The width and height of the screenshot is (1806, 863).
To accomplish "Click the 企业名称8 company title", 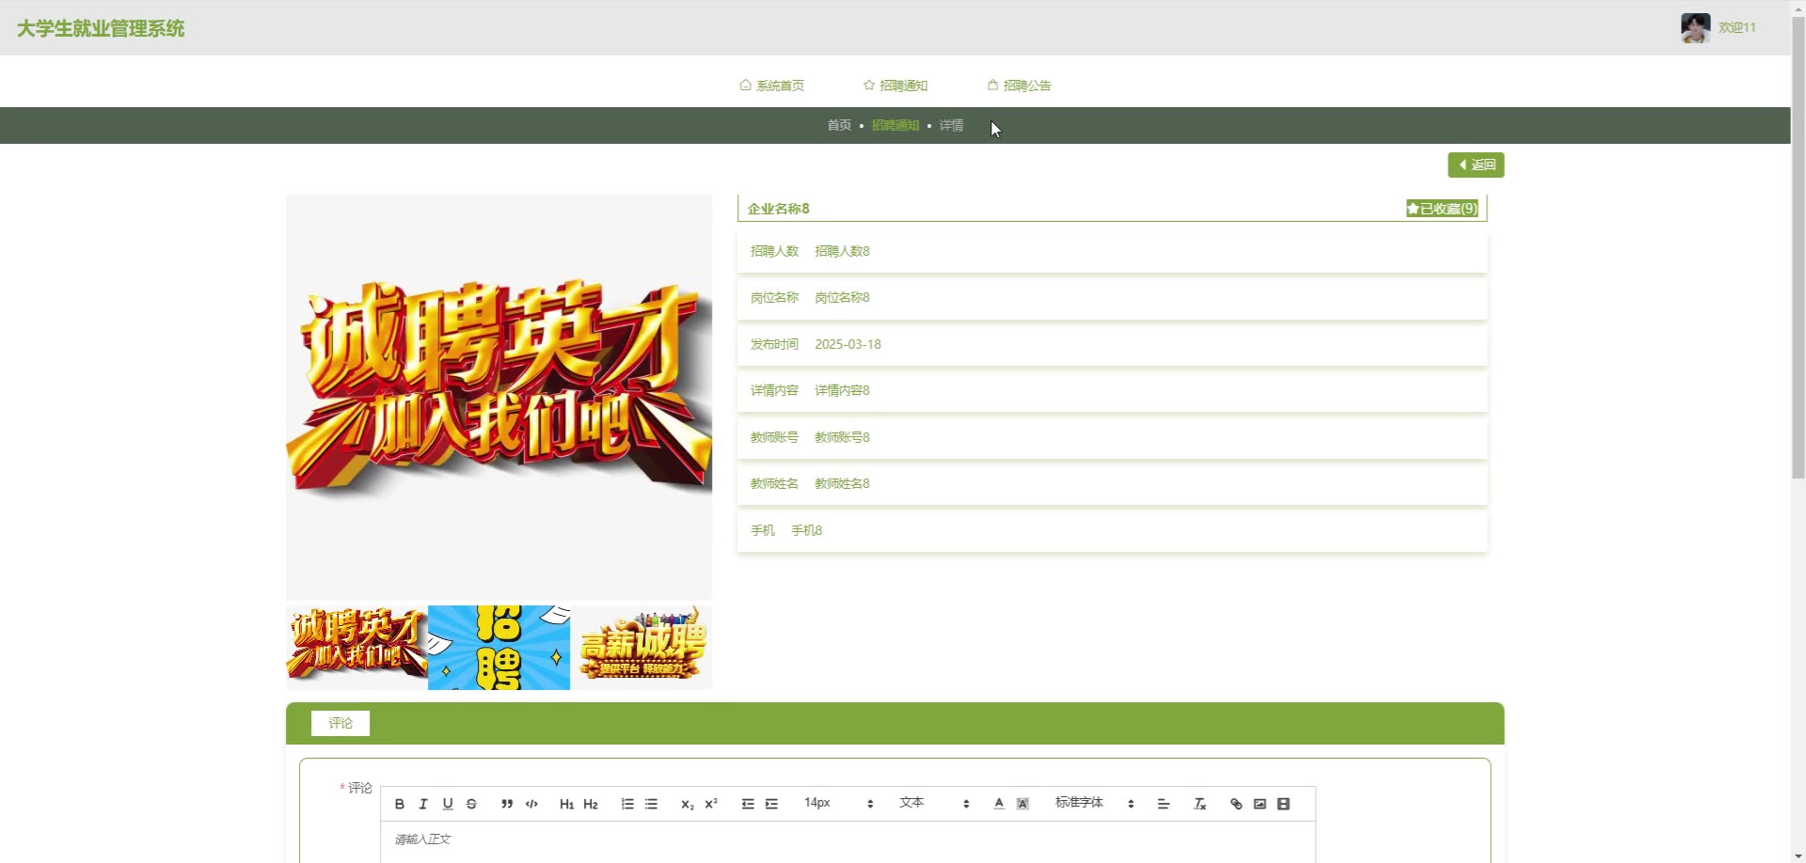I will pyautogui.click(x=779, y=209).
